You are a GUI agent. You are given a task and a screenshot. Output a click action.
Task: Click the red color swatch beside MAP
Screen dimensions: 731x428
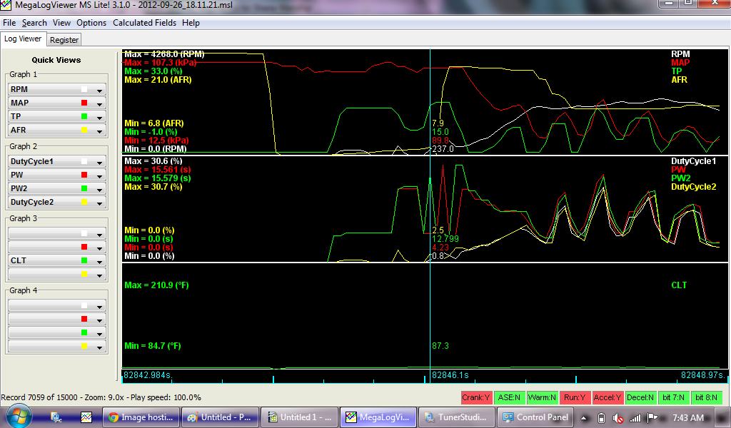click(x=84, y=103)
